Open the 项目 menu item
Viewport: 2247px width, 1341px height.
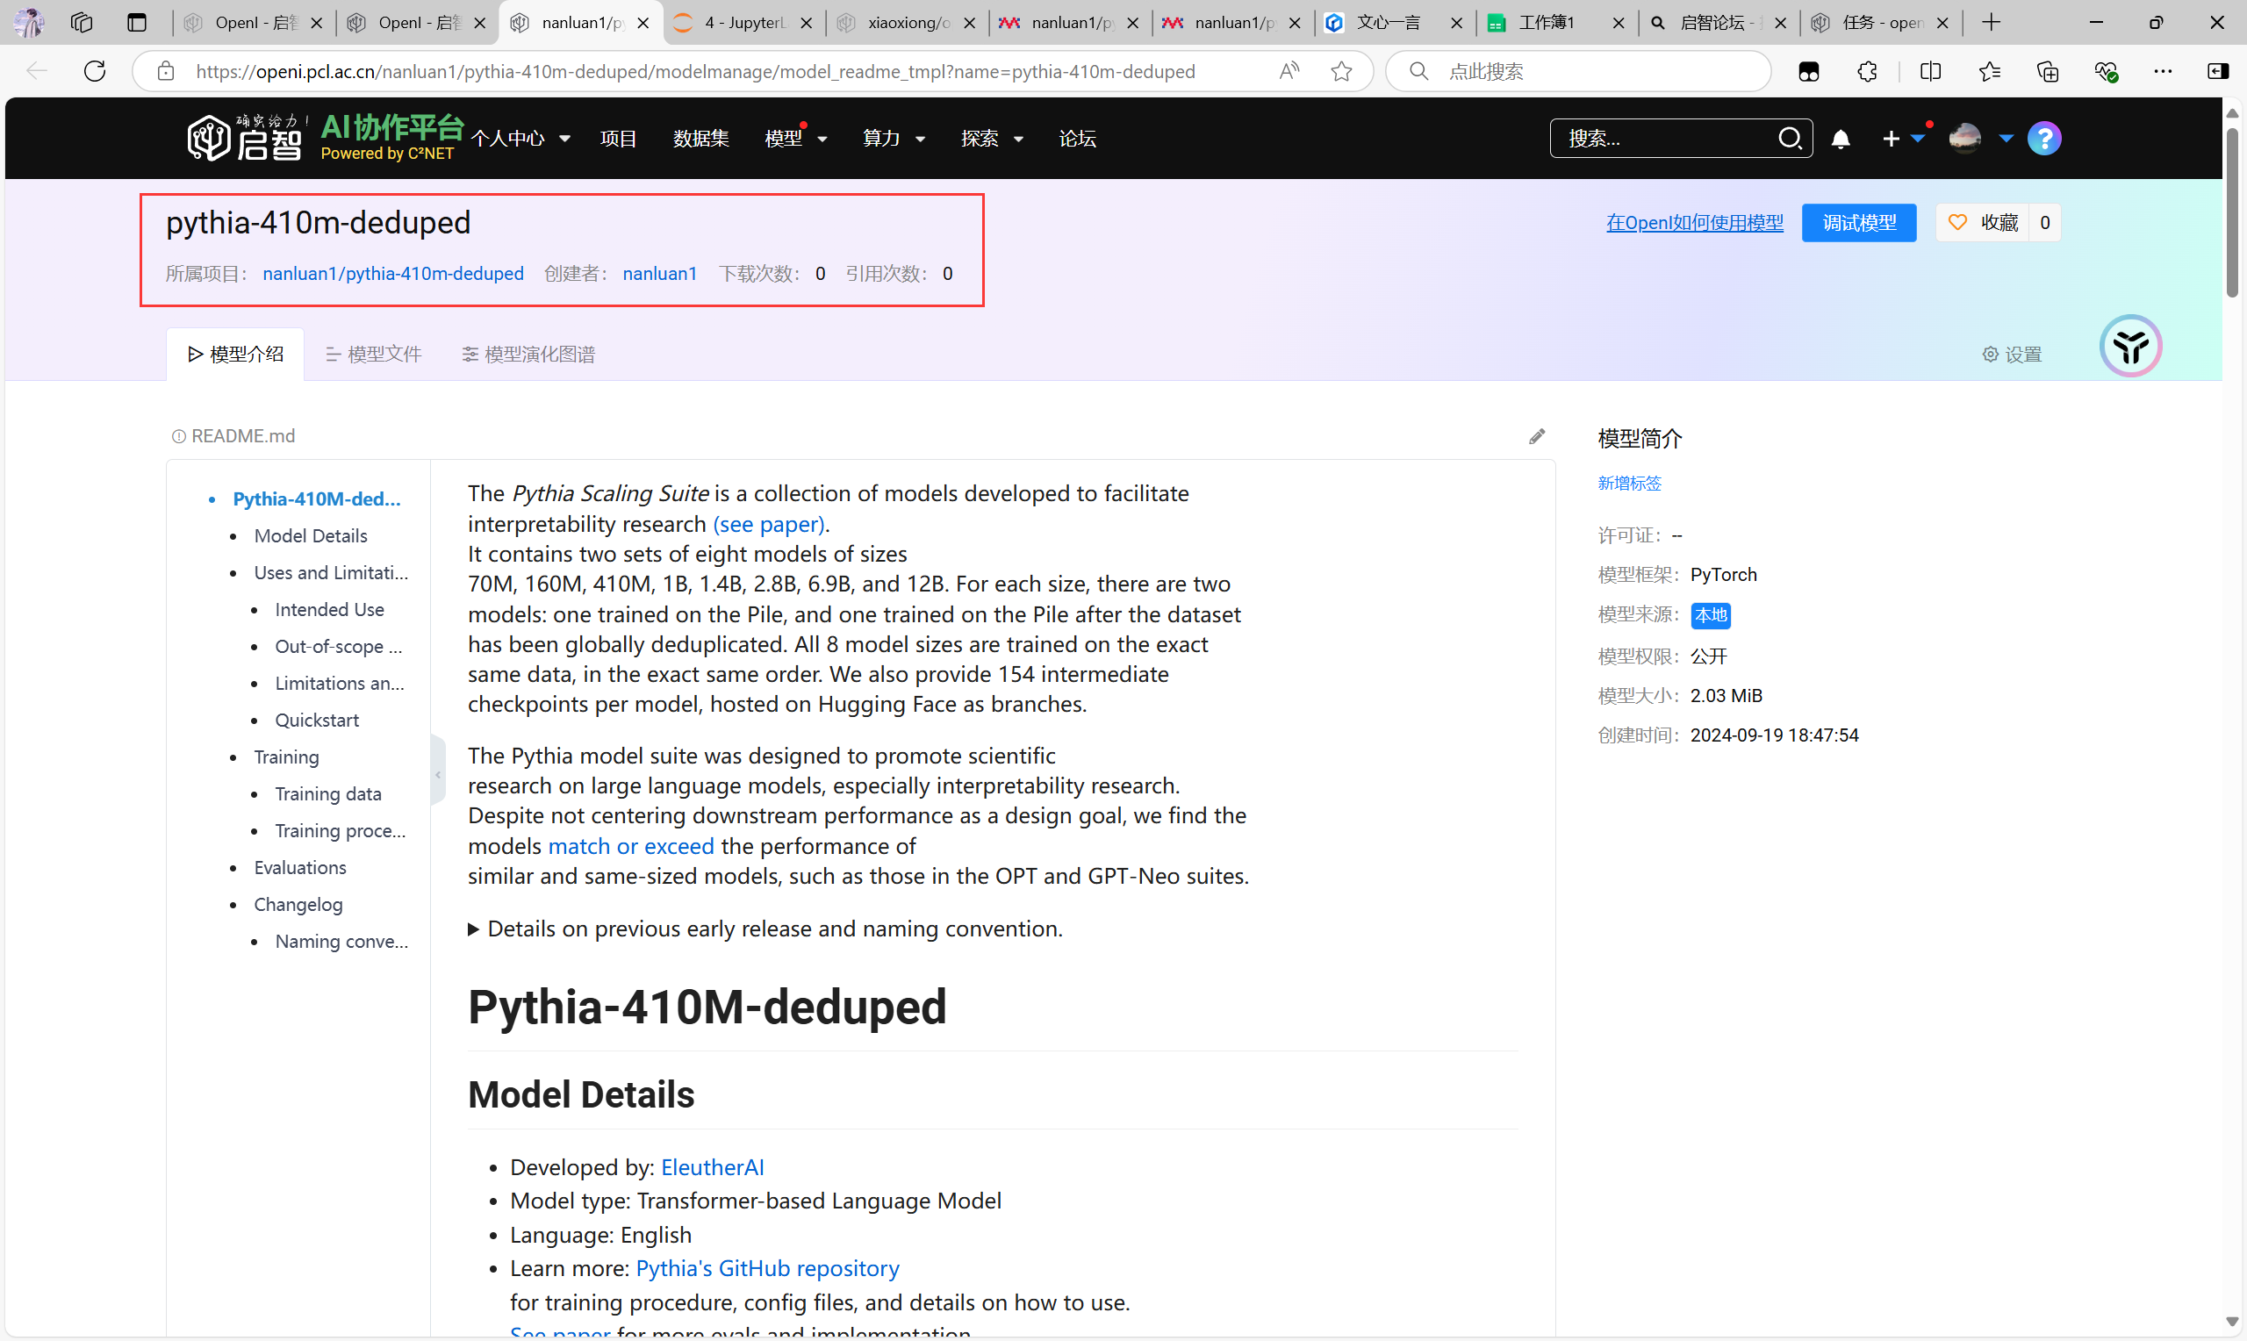[618, 139]
